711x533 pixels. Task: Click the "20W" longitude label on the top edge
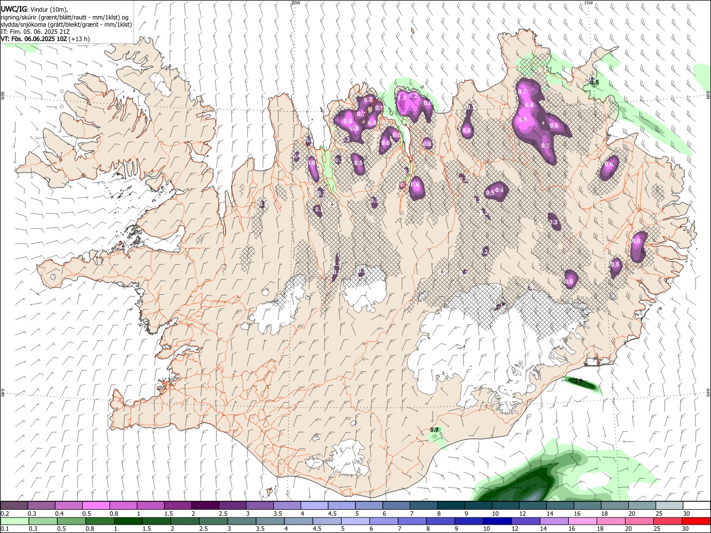tap(296, 3)
